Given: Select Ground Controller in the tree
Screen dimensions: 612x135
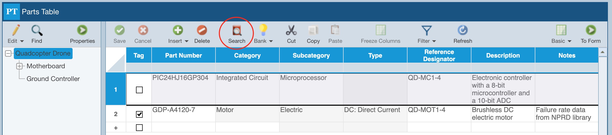Looking at the screenshot, I should point(53,79).
